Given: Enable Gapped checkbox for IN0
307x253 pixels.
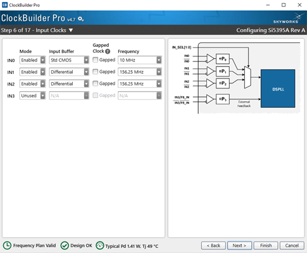Looking at the screenshot, I should (96, 60).
